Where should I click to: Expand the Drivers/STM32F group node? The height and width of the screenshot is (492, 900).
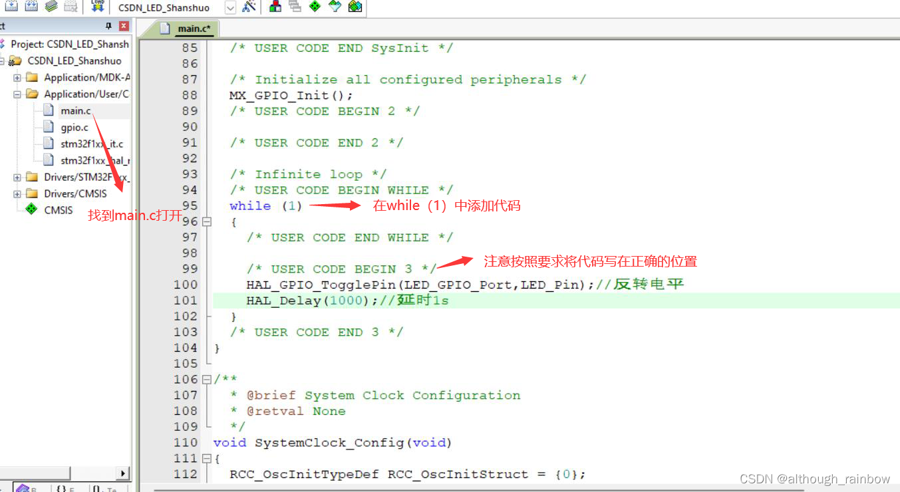tap(17, 178)
